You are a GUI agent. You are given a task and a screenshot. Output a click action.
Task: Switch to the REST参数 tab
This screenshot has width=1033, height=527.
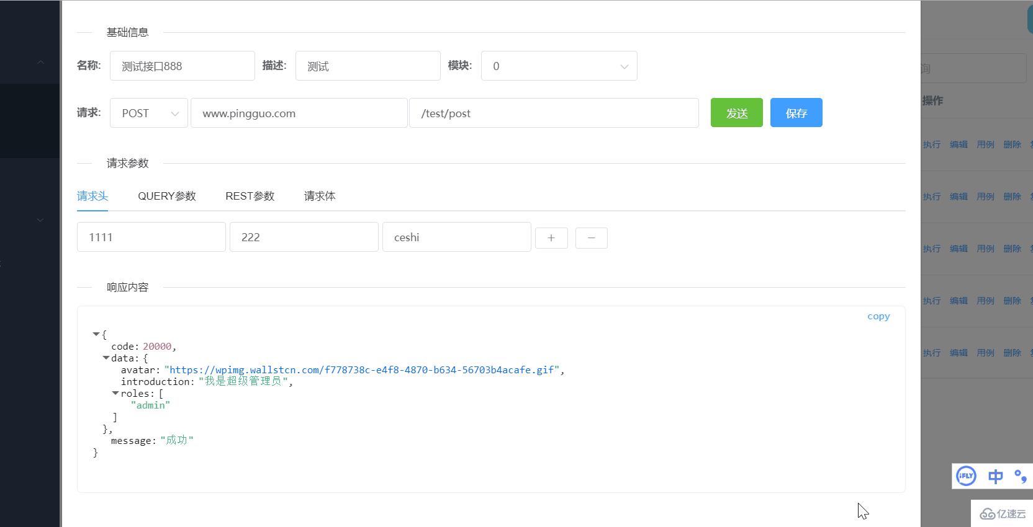click(250, 196)
